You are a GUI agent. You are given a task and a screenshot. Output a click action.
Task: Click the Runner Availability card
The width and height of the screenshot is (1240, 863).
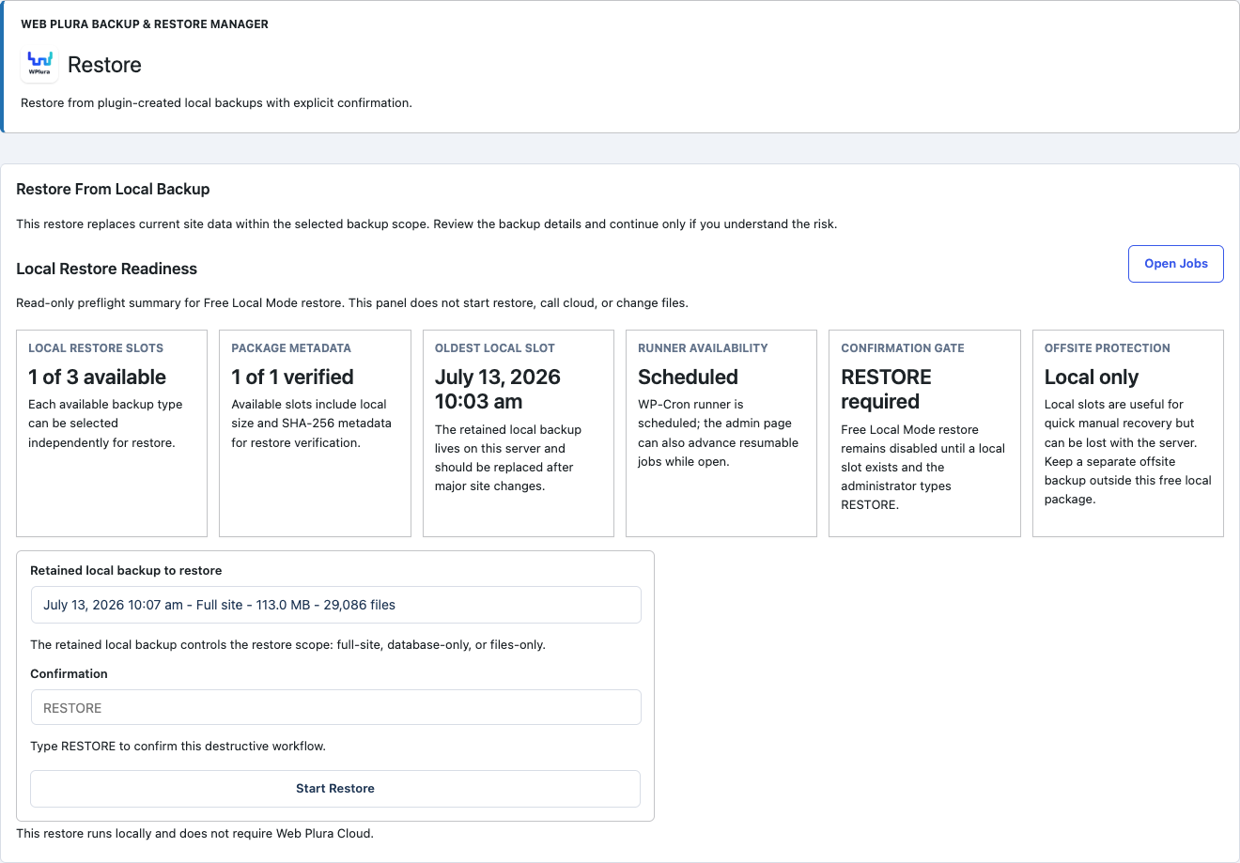point(721,433)
